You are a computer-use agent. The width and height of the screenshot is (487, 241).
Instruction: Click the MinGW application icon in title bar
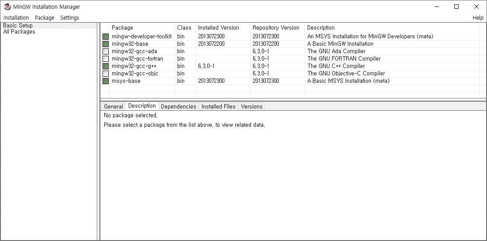[x=7, y=7]
